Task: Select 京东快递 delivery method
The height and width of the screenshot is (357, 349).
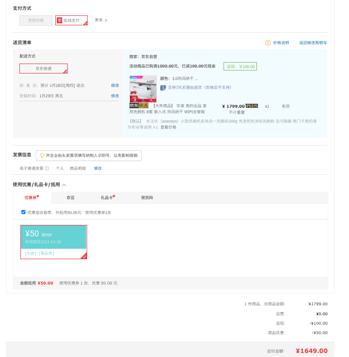Action: tap(43, 69)
